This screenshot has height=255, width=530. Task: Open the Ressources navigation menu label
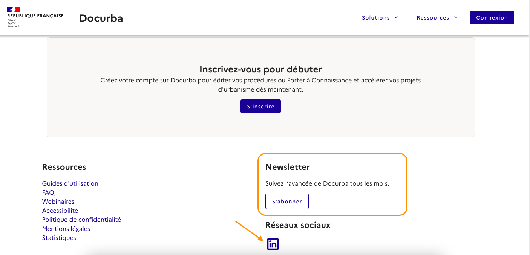(433, 18)
